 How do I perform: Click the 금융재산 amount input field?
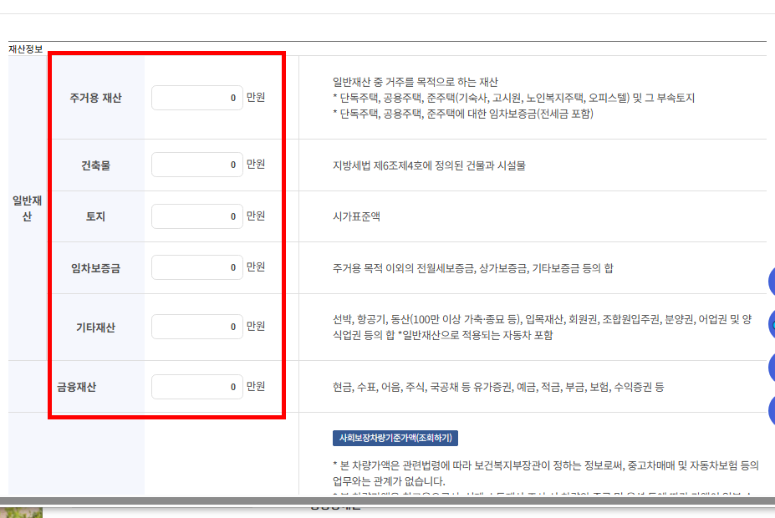[x=196, y=385]
